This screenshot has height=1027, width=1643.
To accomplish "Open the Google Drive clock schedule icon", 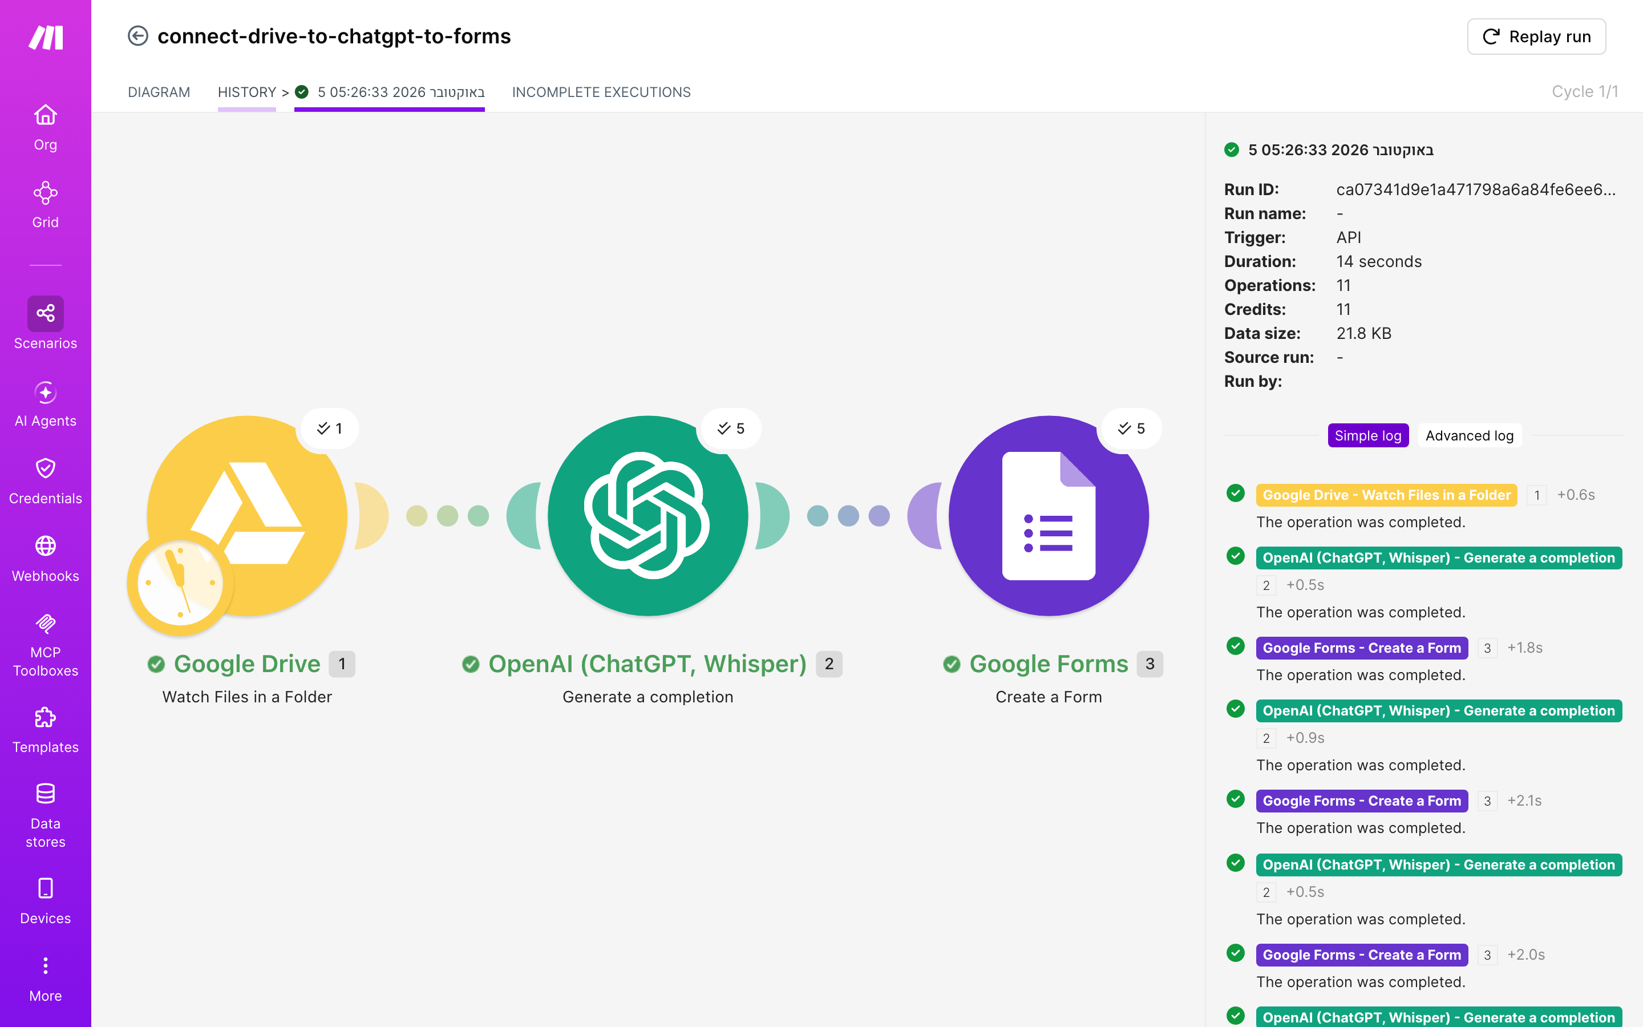I will (x=180, y=583).
